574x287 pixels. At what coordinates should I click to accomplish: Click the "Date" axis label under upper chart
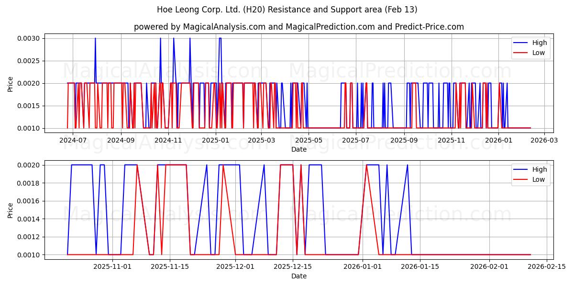tap(299, 149)
